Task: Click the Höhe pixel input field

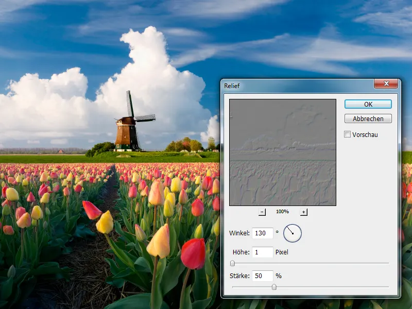Action: tap(262, 252)
